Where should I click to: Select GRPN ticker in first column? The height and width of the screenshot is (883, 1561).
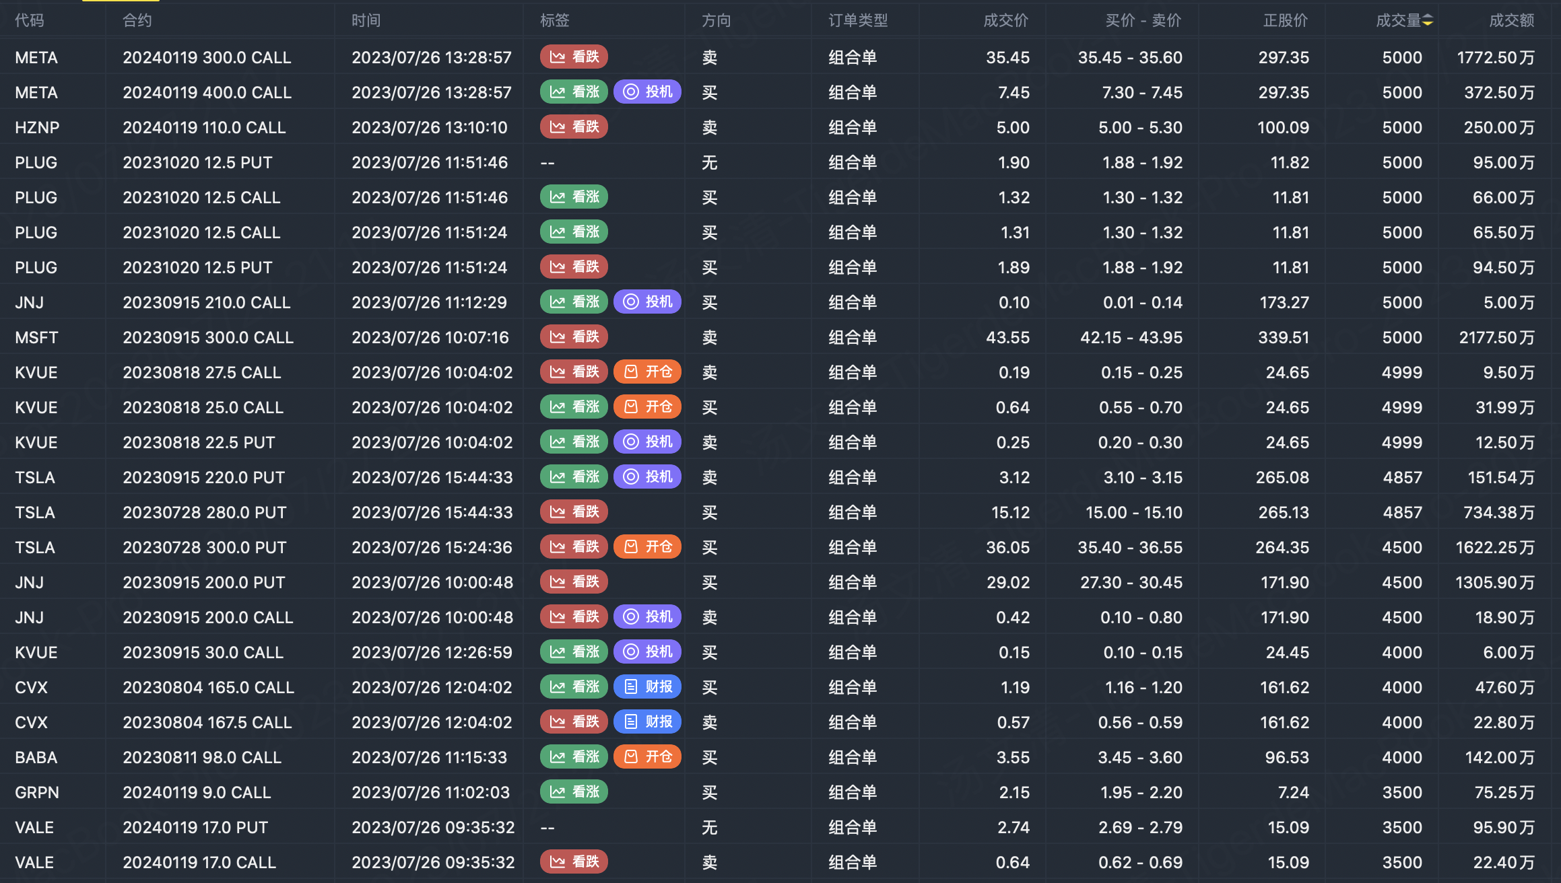[37, 792]
